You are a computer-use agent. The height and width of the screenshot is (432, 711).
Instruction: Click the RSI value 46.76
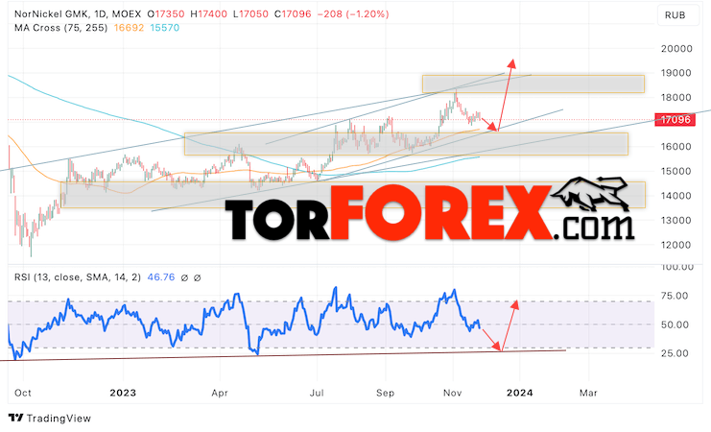(161, 276)
